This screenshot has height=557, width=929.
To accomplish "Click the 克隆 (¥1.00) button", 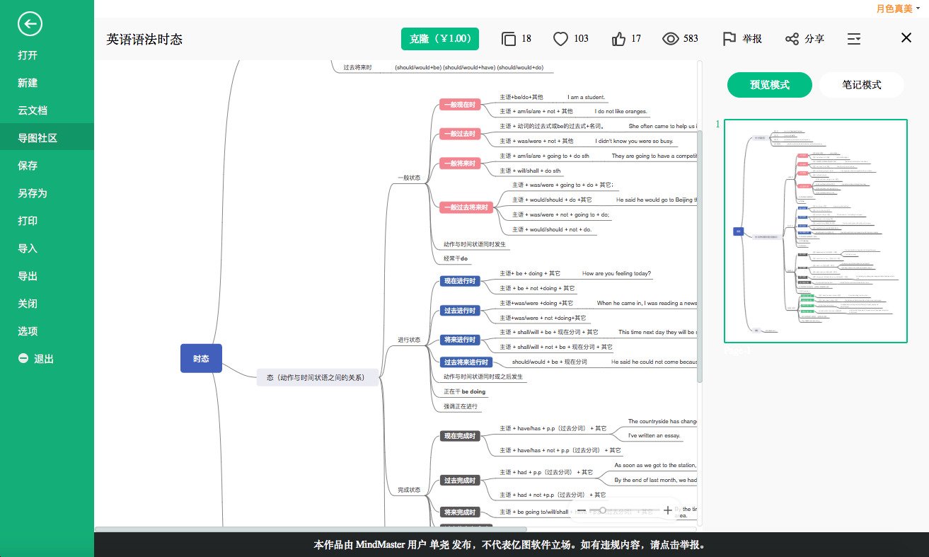I will click(440, 39).
